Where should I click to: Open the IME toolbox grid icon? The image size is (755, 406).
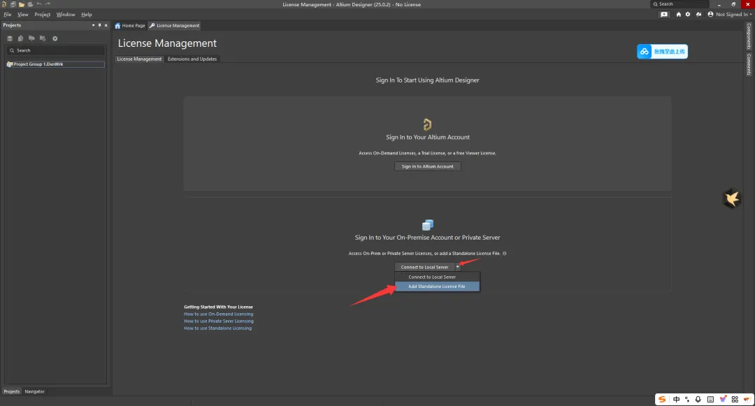pyautogui.click(x=735, y=399)
